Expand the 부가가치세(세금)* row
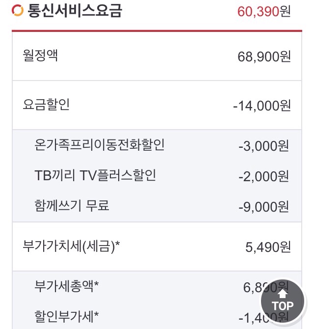This screenshot has height=329, width=314. coord(71,246)
